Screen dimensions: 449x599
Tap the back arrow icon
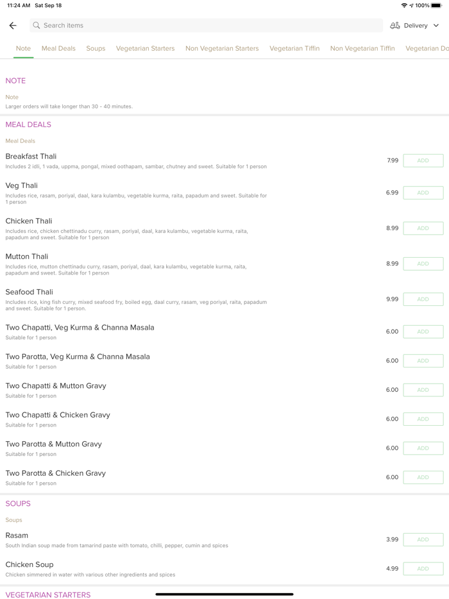(13, 25)
